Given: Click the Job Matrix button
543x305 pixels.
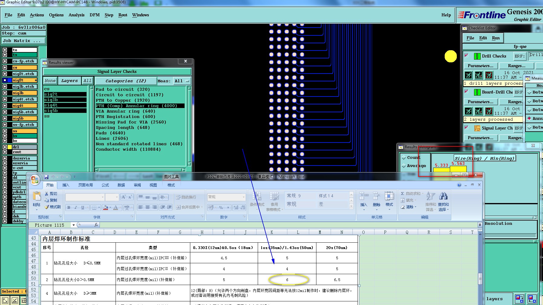Looking at the screenshot, I should (24, 41).
